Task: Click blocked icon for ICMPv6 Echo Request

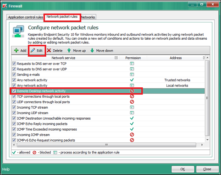Action: pos(132,140)
